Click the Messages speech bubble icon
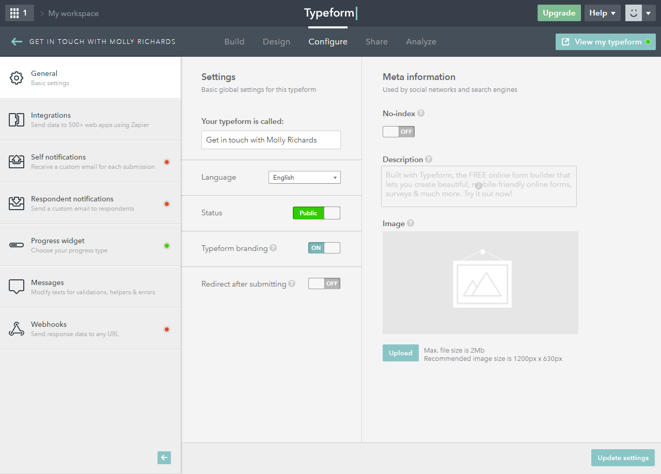The image size is (661, 474). (17, 287)
